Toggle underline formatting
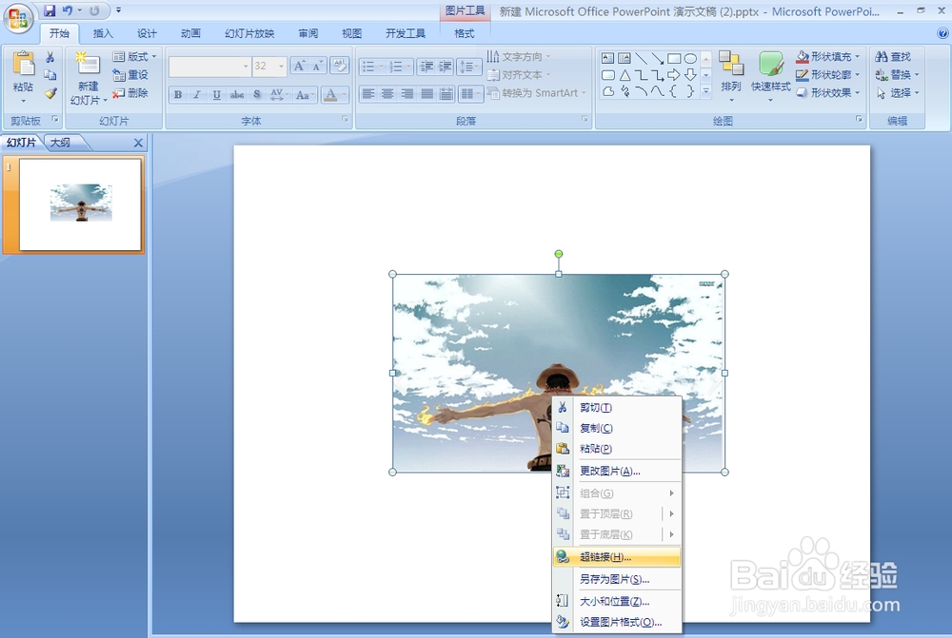Screen dimensions: 952x638 click(x=216, y=95)
